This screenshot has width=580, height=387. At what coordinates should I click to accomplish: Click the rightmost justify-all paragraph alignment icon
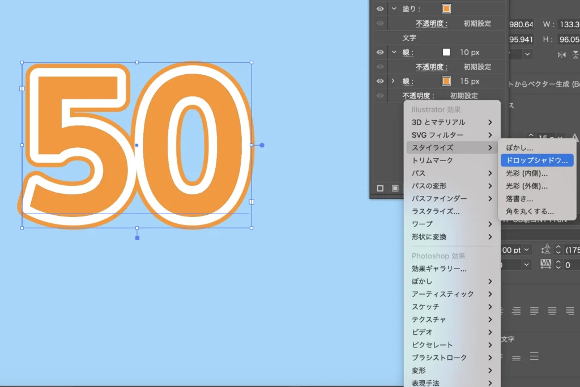(570, 311)
